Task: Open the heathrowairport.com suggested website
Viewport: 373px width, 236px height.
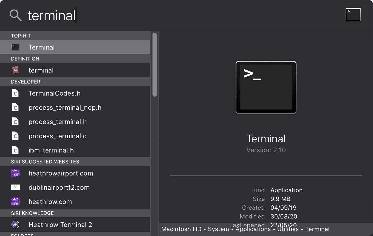Action: pos(75,173)
